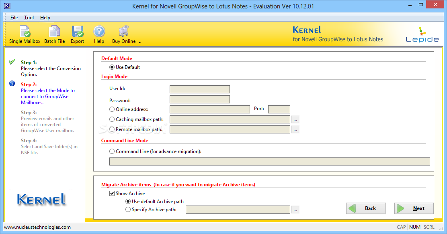Image resolution: width=447 pixels, height=234 pixels.
Task: Click the Step 1 heading text
Action: point(29,62)
